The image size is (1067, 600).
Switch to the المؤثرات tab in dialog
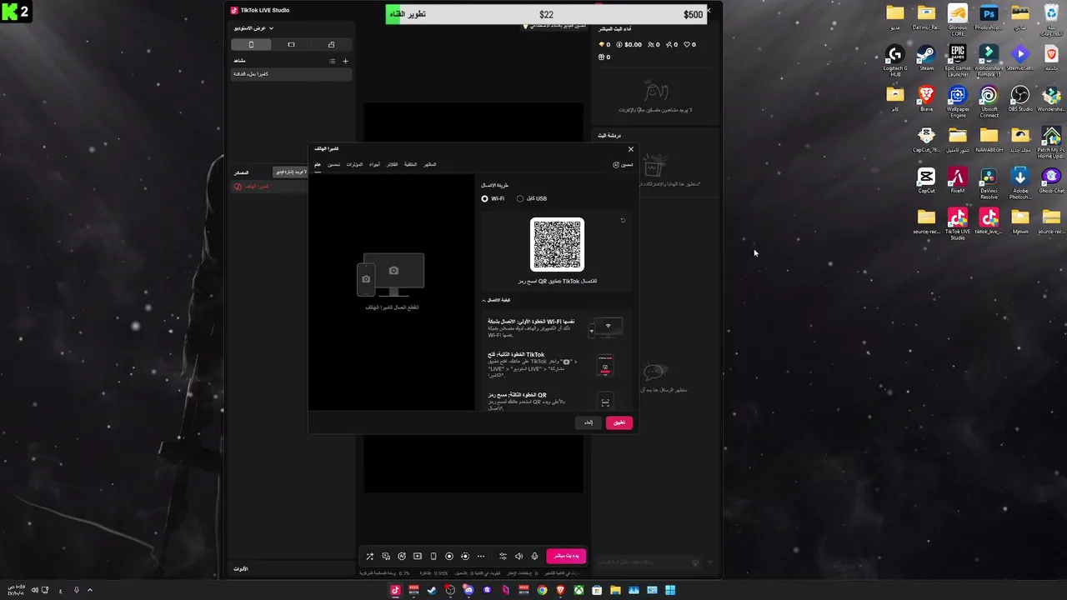354,164
